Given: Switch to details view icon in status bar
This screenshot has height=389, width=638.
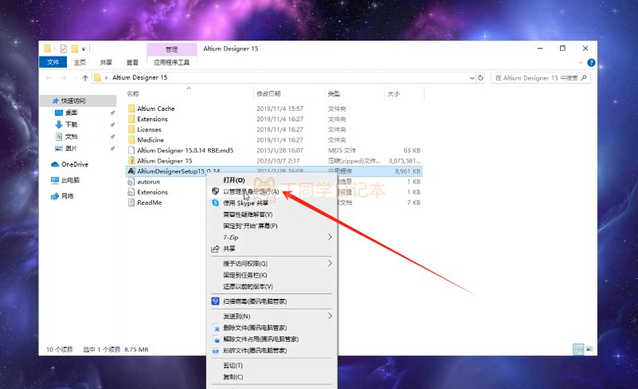Looking at the screenshot, I should click(578, 349).
